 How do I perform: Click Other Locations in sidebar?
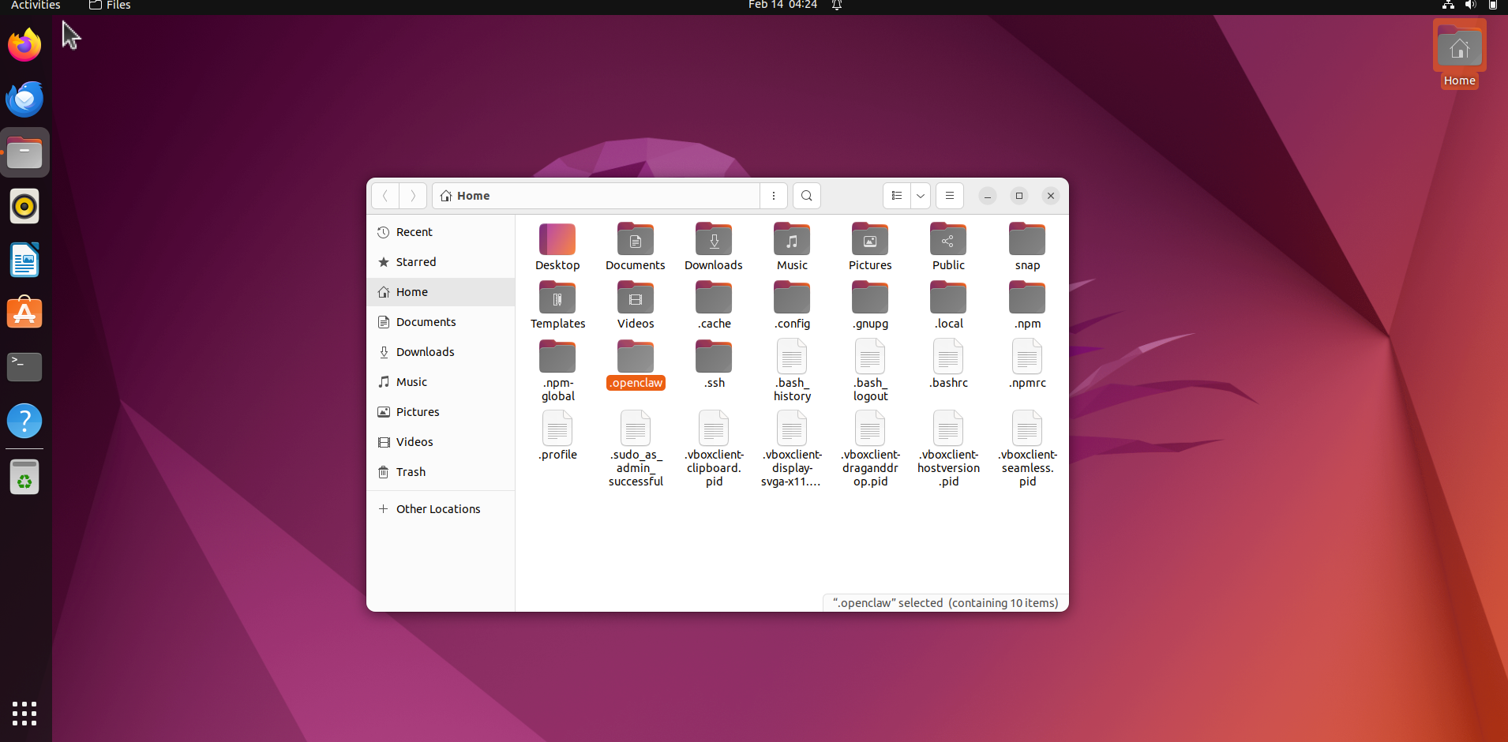coord(438,509)
